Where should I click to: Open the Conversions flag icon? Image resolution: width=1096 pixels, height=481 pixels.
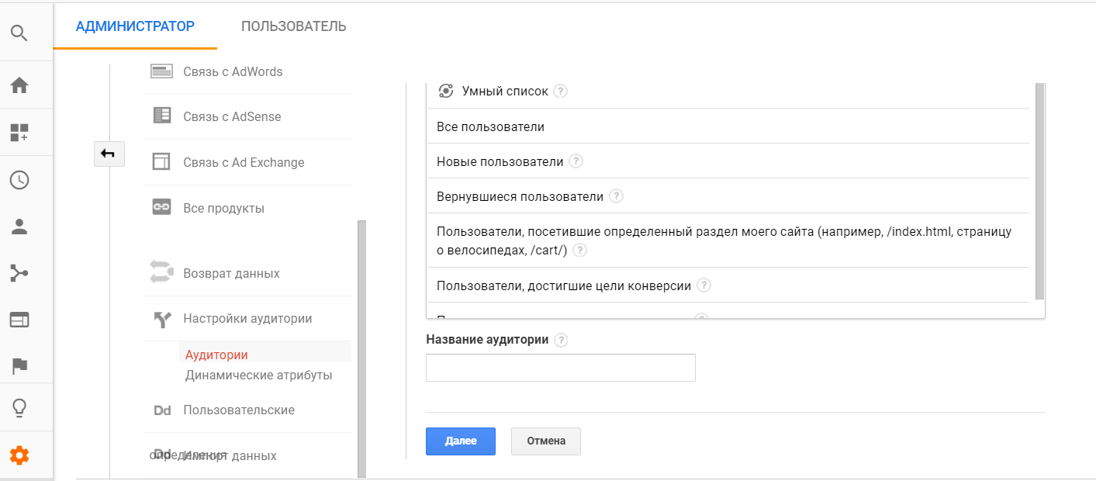tap(19, 365)
